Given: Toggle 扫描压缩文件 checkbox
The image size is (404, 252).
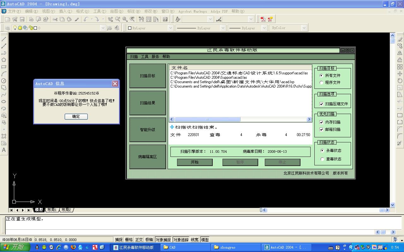Looking at the screenshot, I should point(321,104).
